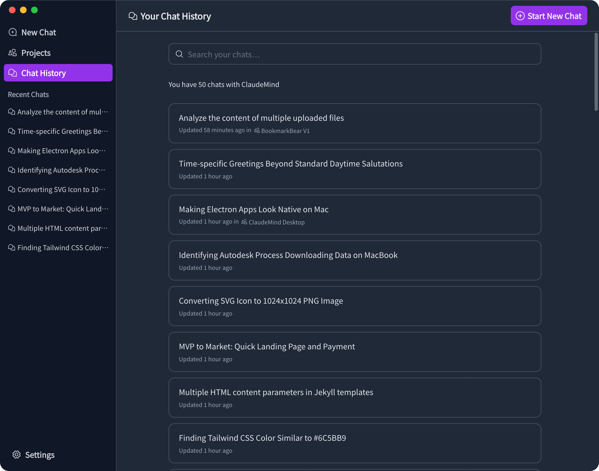
Task: Select Projects from the sidebar menu
Action: point(36,53)
